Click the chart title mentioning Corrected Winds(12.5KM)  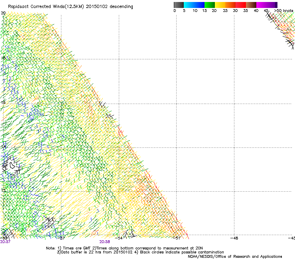[71, 7]
